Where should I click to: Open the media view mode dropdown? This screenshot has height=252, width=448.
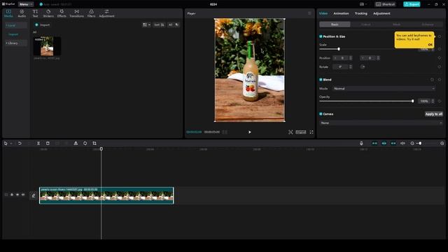point(146,25)
